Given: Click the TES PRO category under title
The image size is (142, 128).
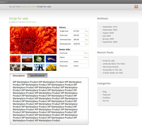Looking at the screenshot, I should pyautogui.click(x=28, y=22).
